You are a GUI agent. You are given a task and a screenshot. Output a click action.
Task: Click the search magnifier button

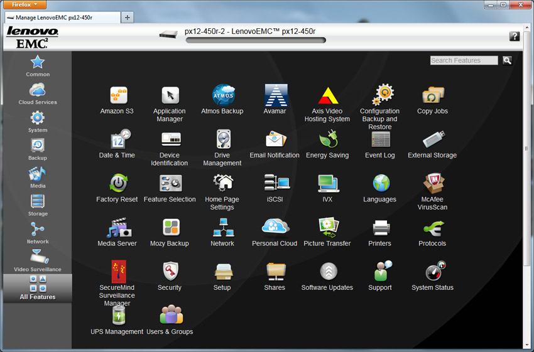pyautogui.click(x=507, y=60)
